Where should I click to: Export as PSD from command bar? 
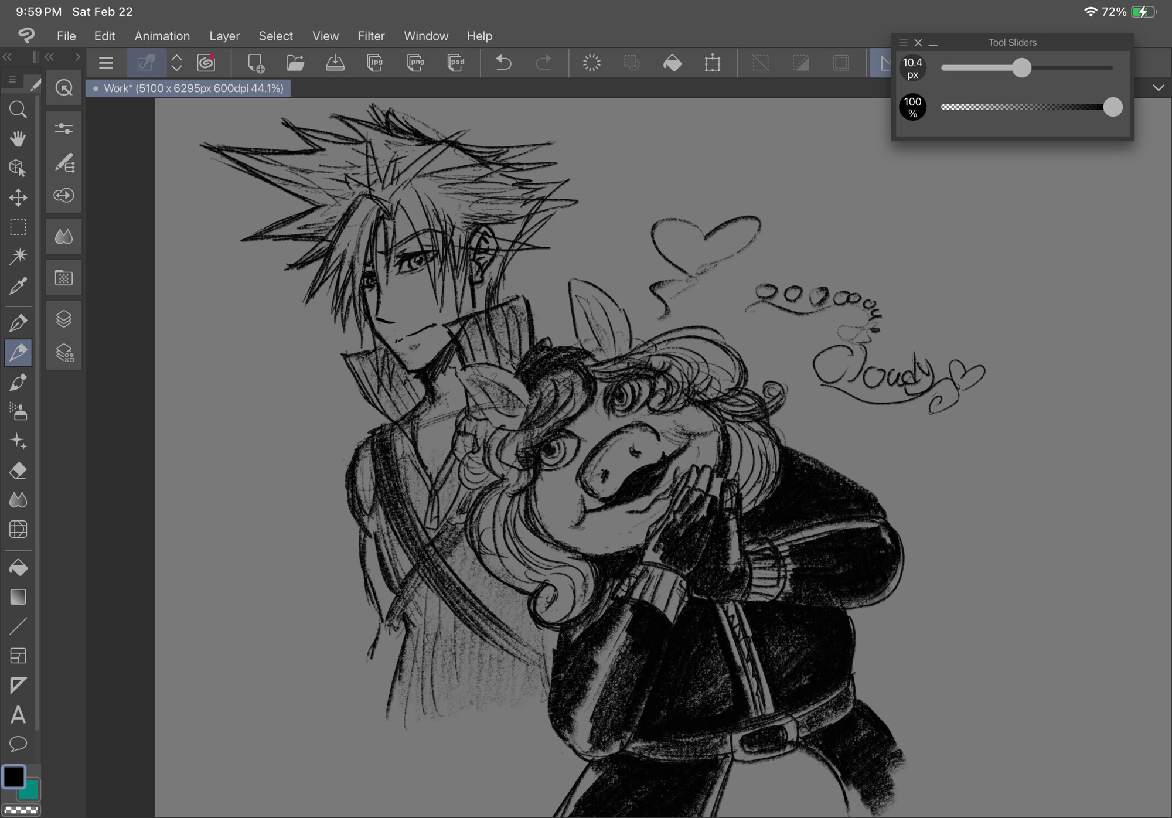pos(456,63)
